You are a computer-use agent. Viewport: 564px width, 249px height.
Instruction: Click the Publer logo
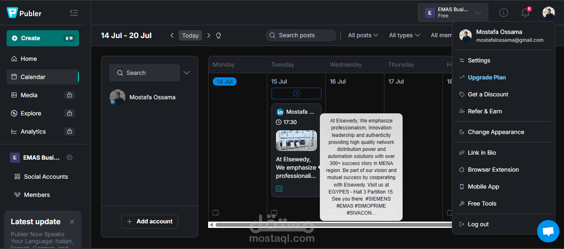pyautogui.click(x=24, y=13)
